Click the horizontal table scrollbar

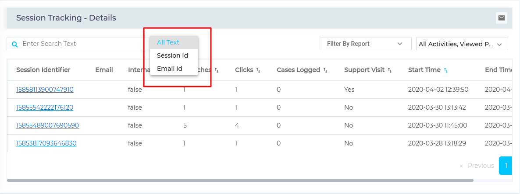pyautogui.click(x=240, y=180)
